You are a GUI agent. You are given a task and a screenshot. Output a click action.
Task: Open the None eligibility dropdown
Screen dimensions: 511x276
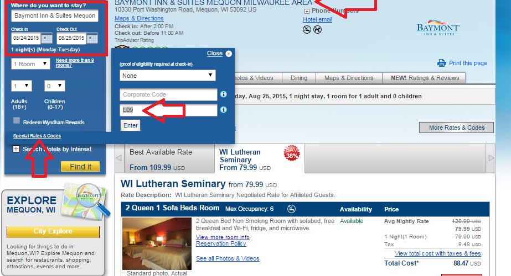(168, 76)
